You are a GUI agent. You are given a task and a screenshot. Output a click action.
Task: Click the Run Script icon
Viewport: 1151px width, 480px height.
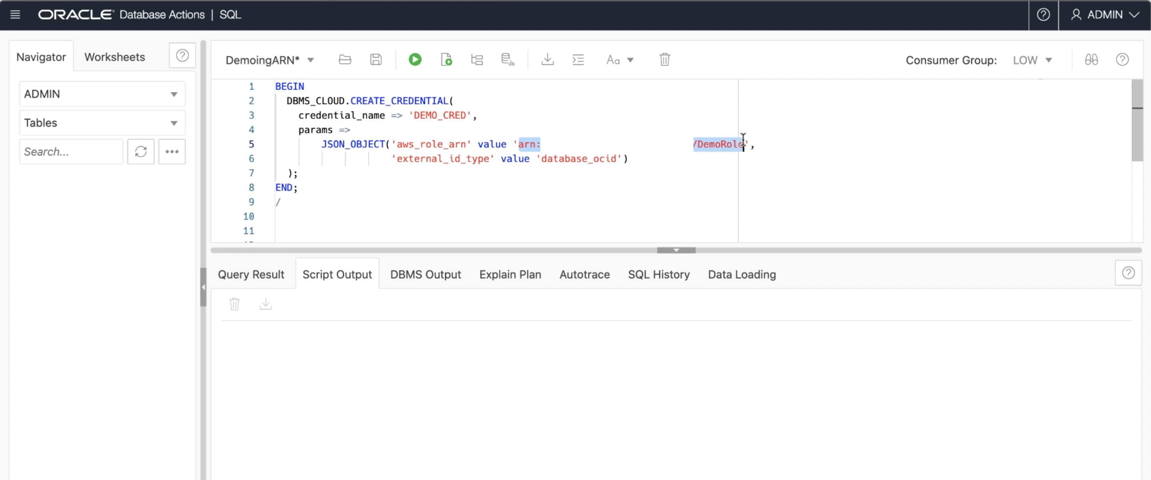446,60
